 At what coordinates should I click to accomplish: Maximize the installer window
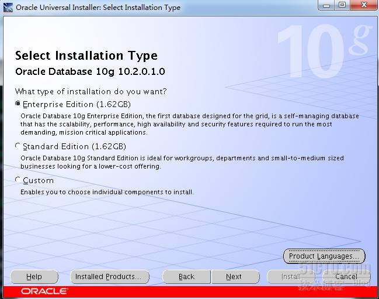pos(342,5)
